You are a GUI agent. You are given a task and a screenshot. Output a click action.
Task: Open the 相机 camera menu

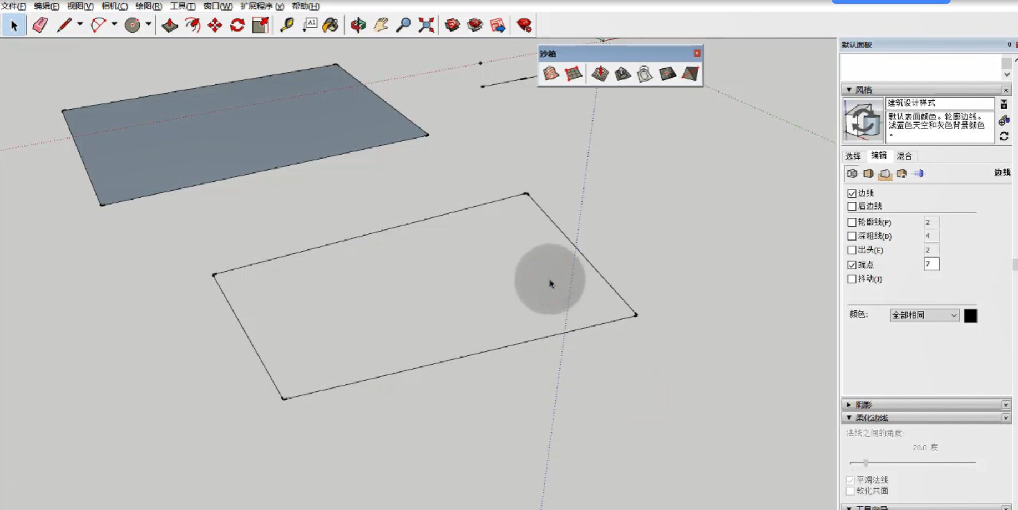click(114, 6)
